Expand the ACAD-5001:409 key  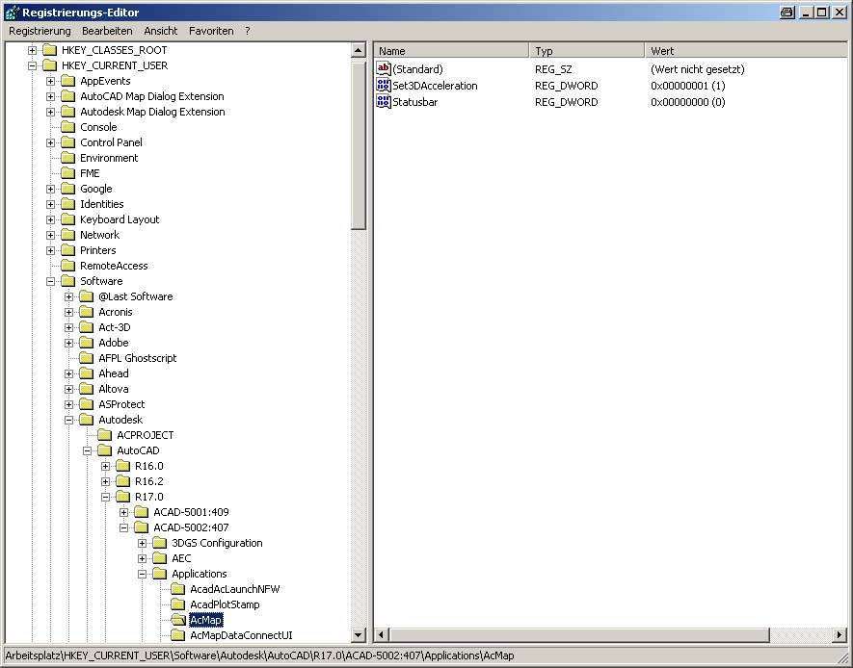[x=124, y=513]
